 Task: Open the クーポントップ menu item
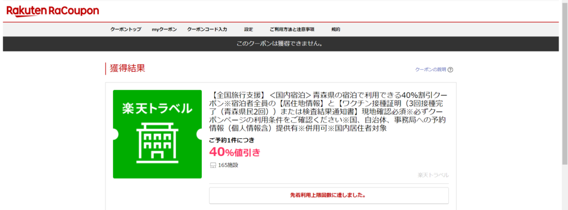point(126,30)
